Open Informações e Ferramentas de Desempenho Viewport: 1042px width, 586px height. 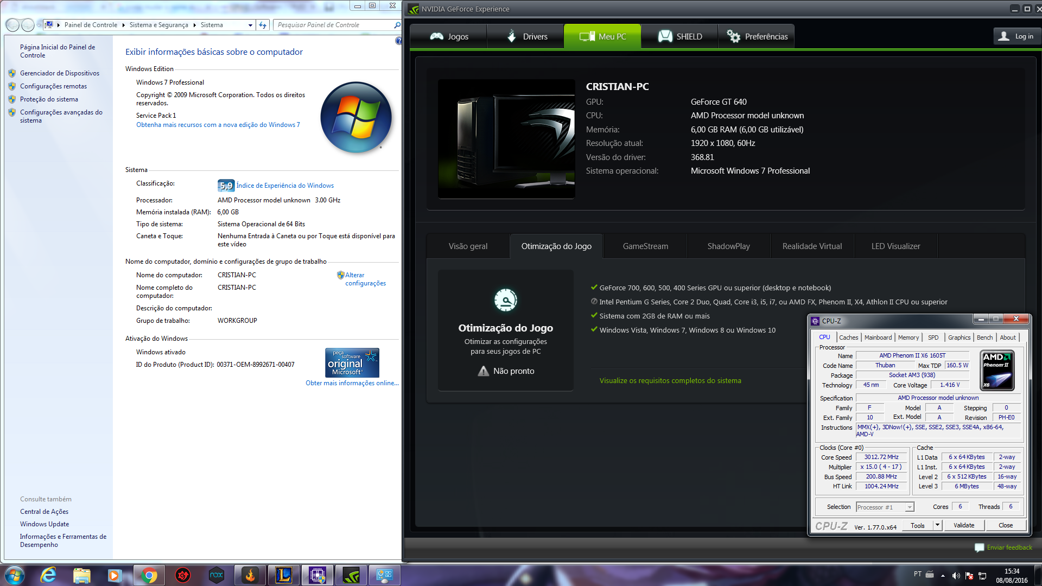(x=63, y=540)
